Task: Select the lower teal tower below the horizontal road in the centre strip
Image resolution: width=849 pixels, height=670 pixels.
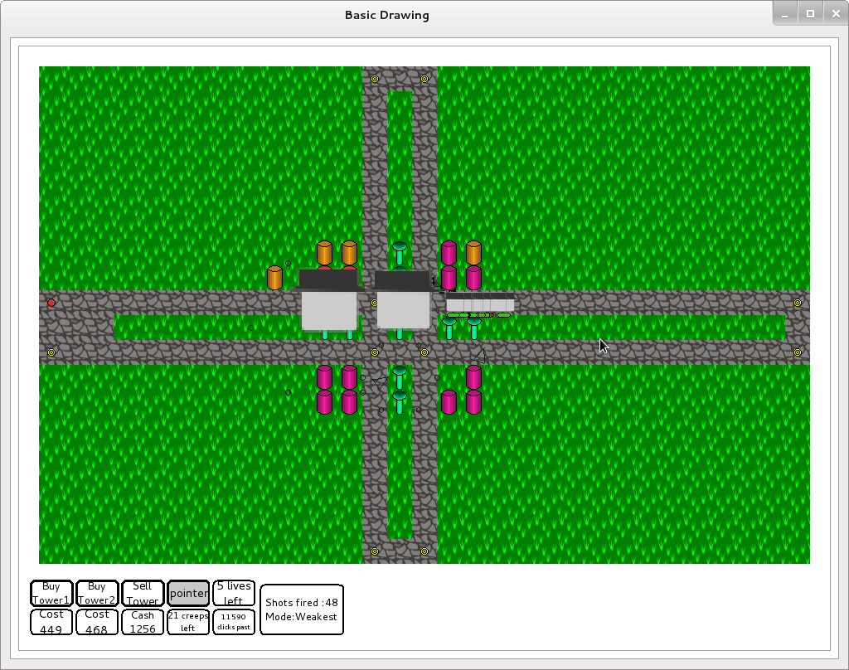Action: [x=399, y=402]
